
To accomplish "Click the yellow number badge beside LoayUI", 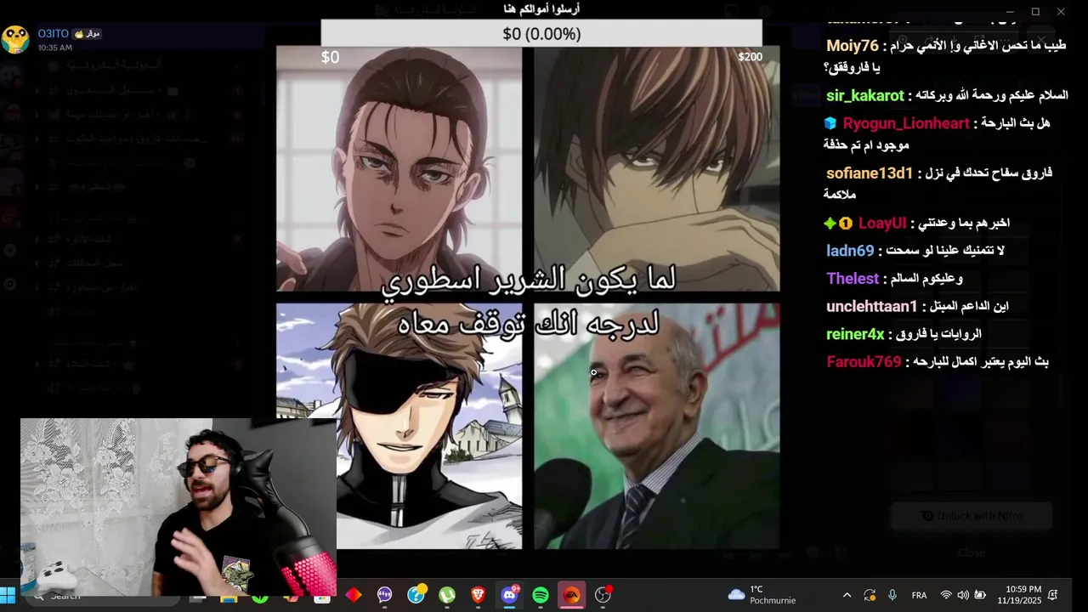I will [x=846, y=224].
